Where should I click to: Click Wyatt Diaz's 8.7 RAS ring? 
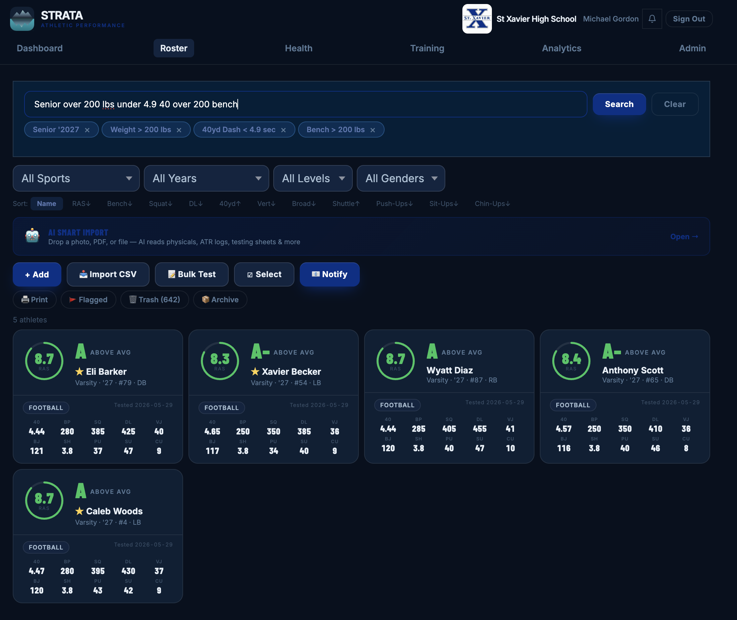[x=396, y=361]
